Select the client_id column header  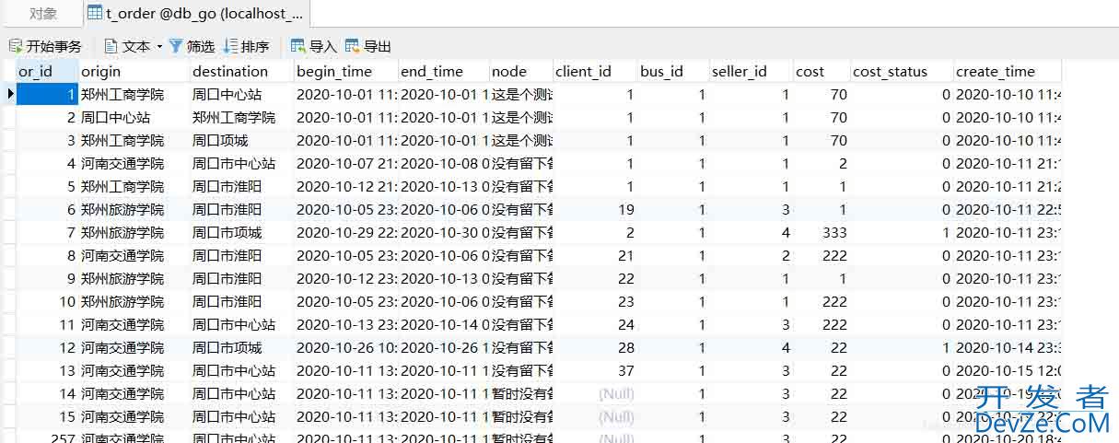pyautogui.click(x=595, y=71)
